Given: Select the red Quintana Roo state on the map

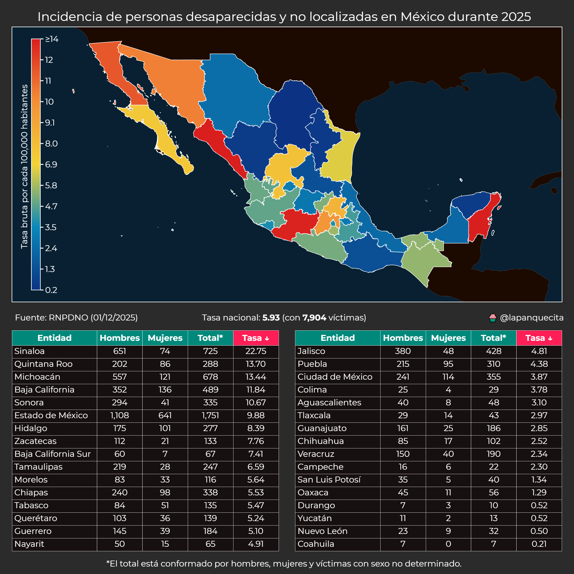Looking at the screenshot, I should (x=480, y=220).
